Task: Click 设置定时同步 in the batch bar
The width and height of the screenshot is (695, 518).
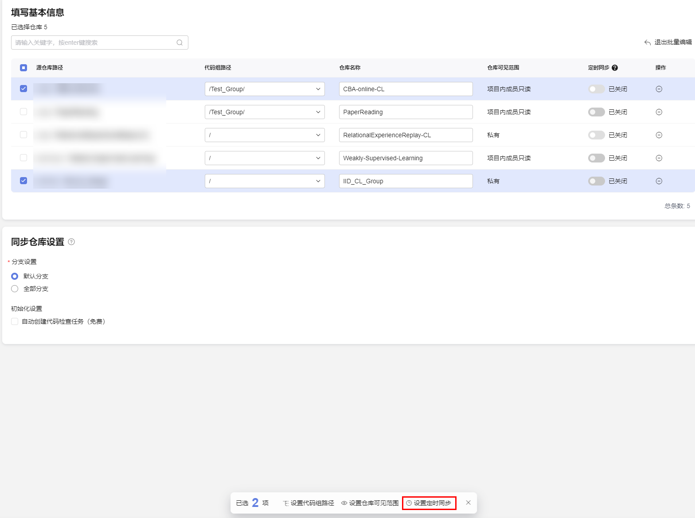Action: click(429, 503)
